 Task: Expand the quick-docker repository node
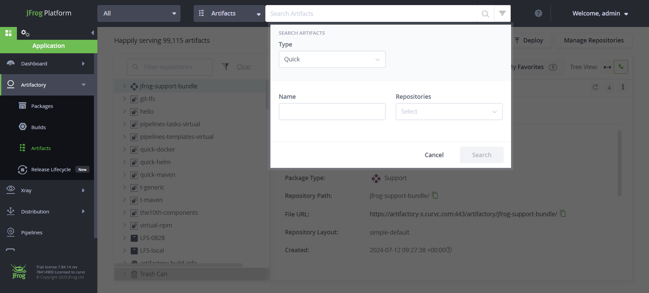point(124,149)
